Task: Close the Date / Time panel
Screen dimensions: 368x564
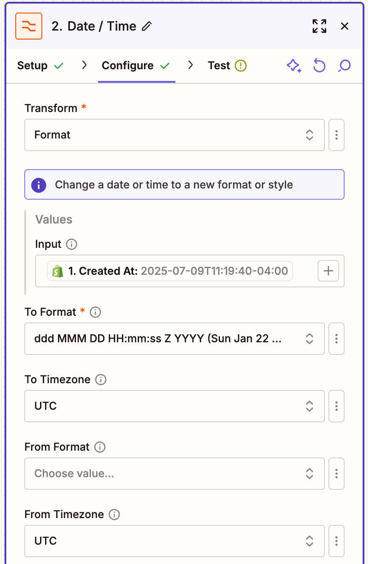Action: click(x=345, y=26)
